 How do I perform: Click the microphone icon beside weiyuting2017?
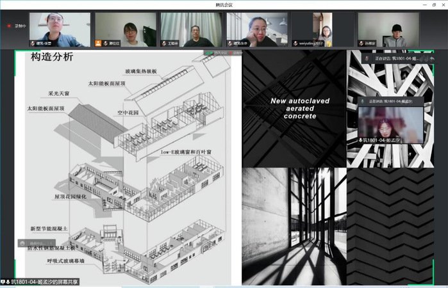point(294,44)
